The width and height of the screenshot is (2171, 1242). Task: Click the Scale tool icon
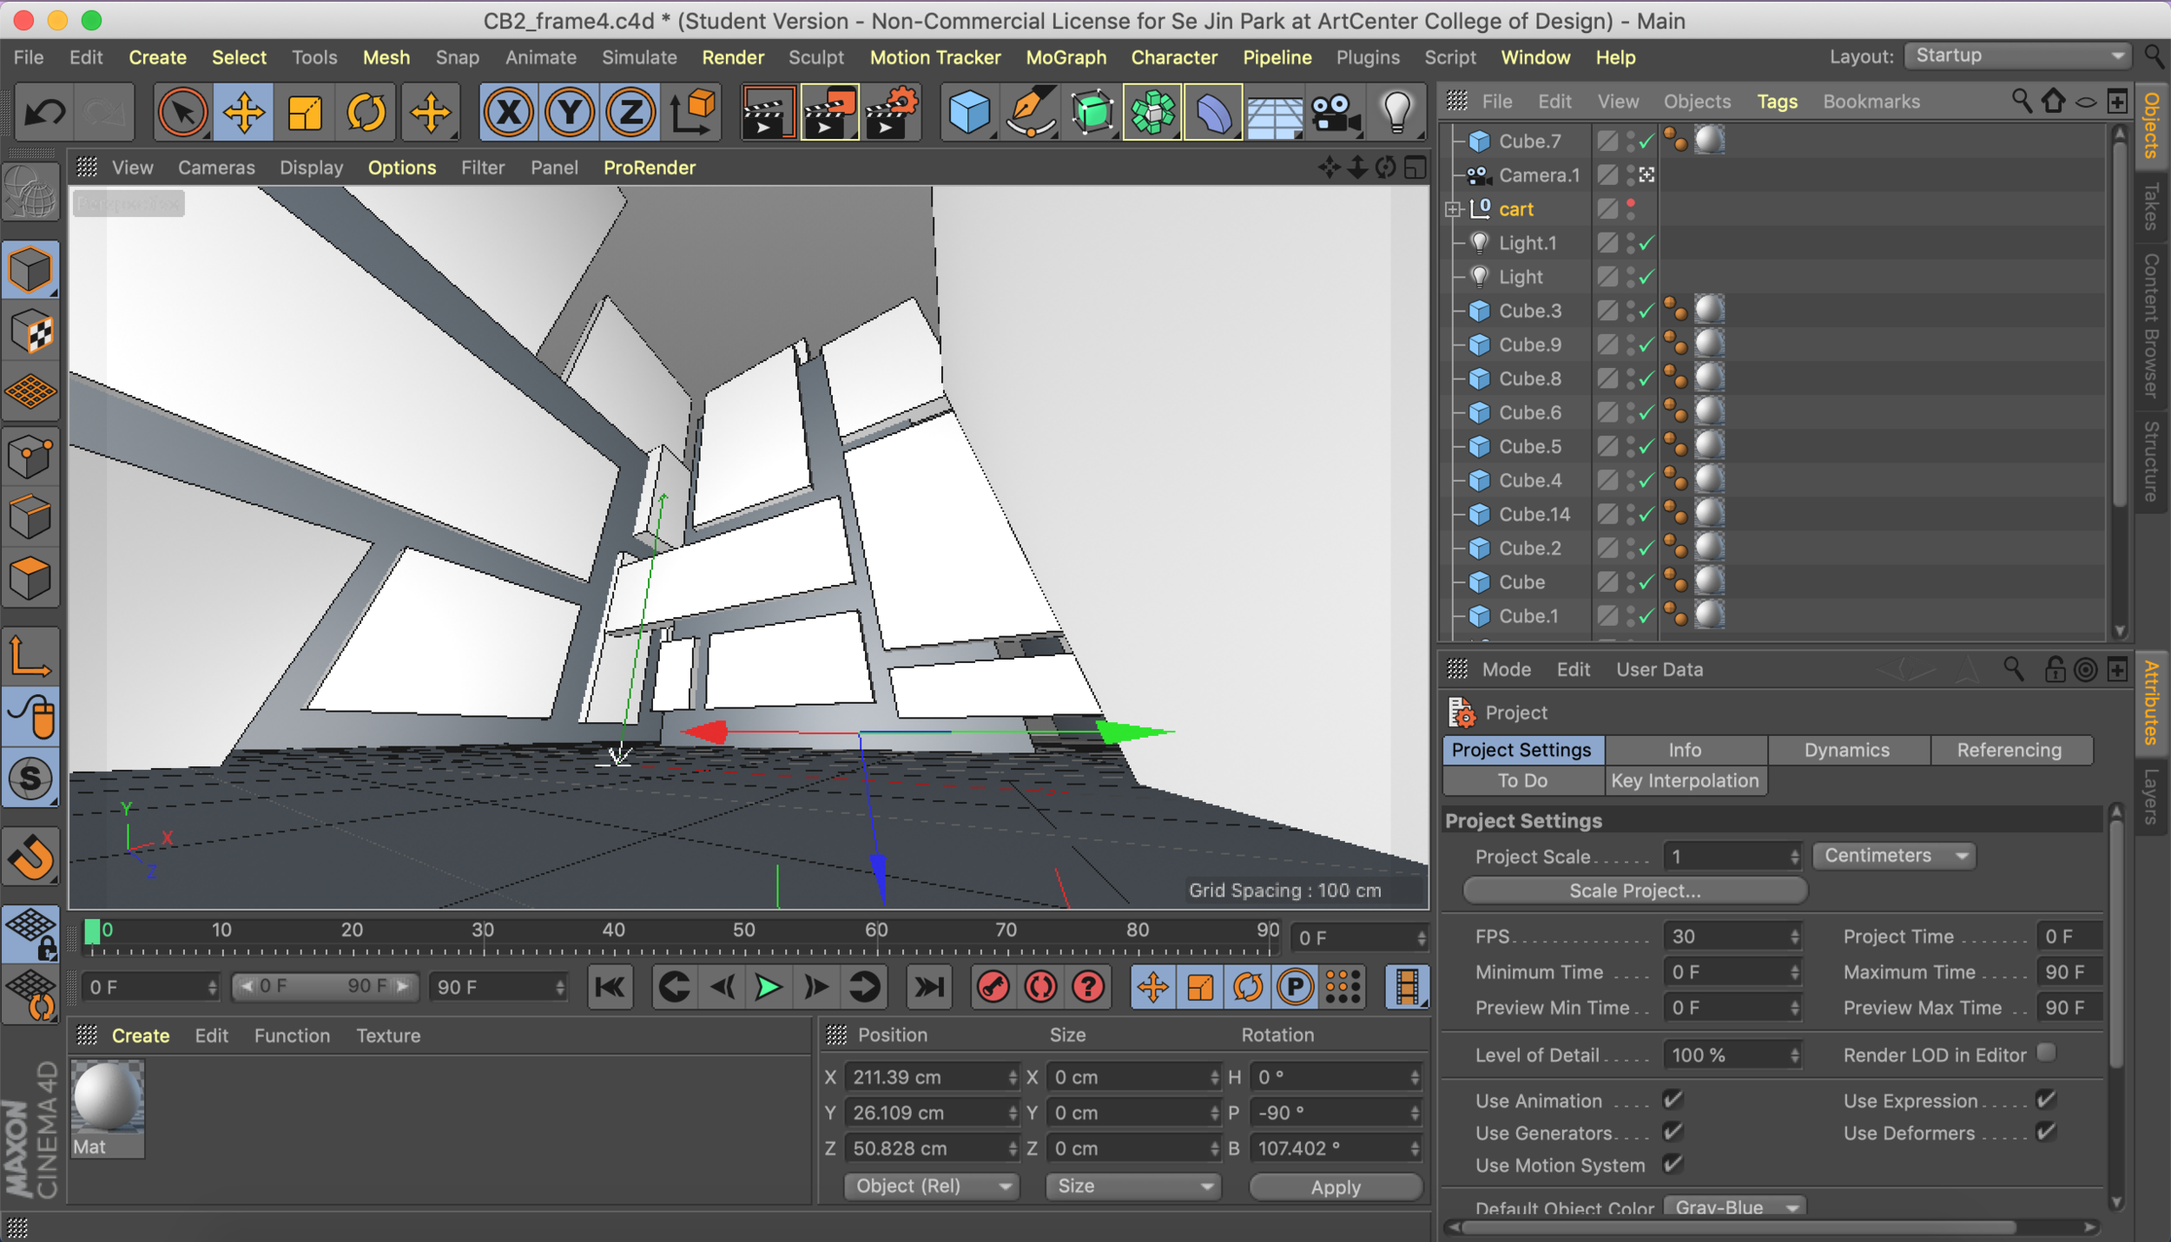305,113
